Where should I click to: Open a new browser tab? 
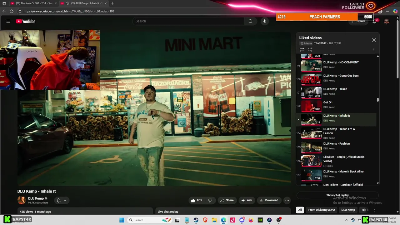(x=112, y=3)
